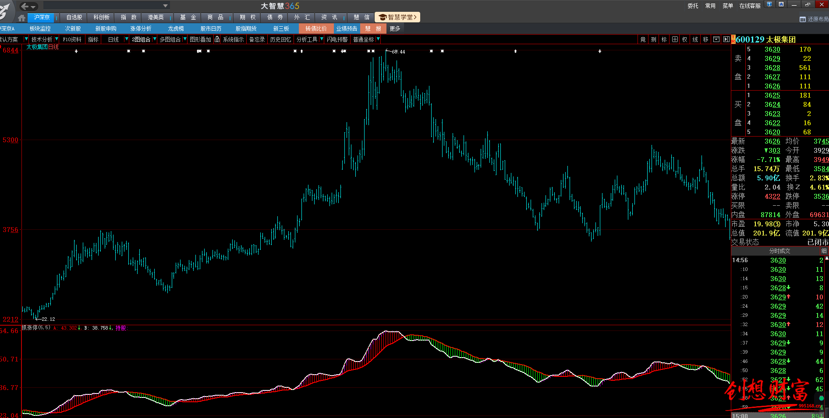Image resolution: width=829 pixels, height=418 pixels.
Task: Open 板块监控 sector monitor
Action: [40, 29]
